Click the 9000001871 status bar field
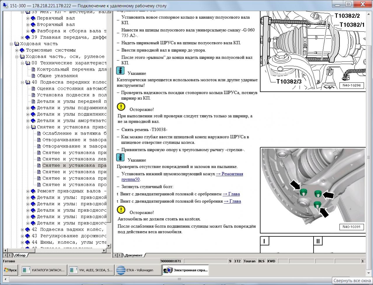This screenshot has height=285, width=373. [172, 261]
